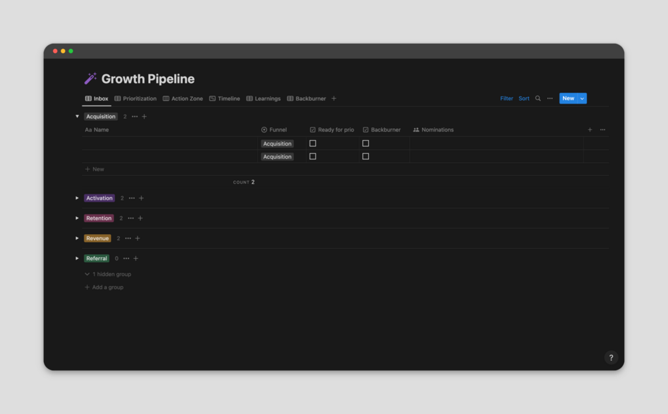Click the first row Name cell

171,143
